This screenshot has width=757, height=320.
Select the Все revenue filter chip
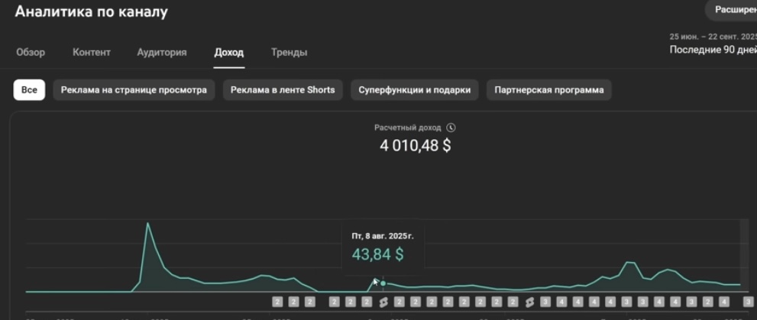(29, 89)
